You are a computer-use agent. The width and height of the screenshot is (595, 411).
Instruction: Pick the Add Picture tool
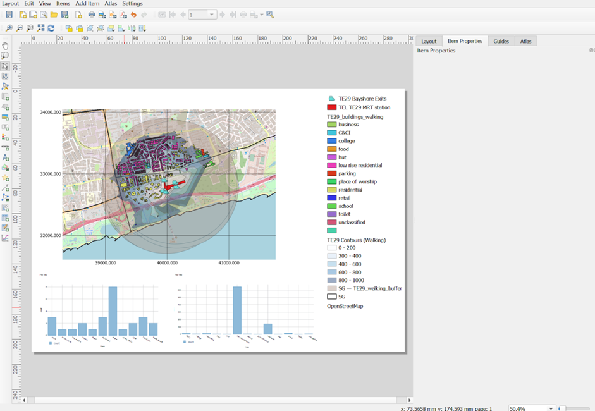point(5,116)
